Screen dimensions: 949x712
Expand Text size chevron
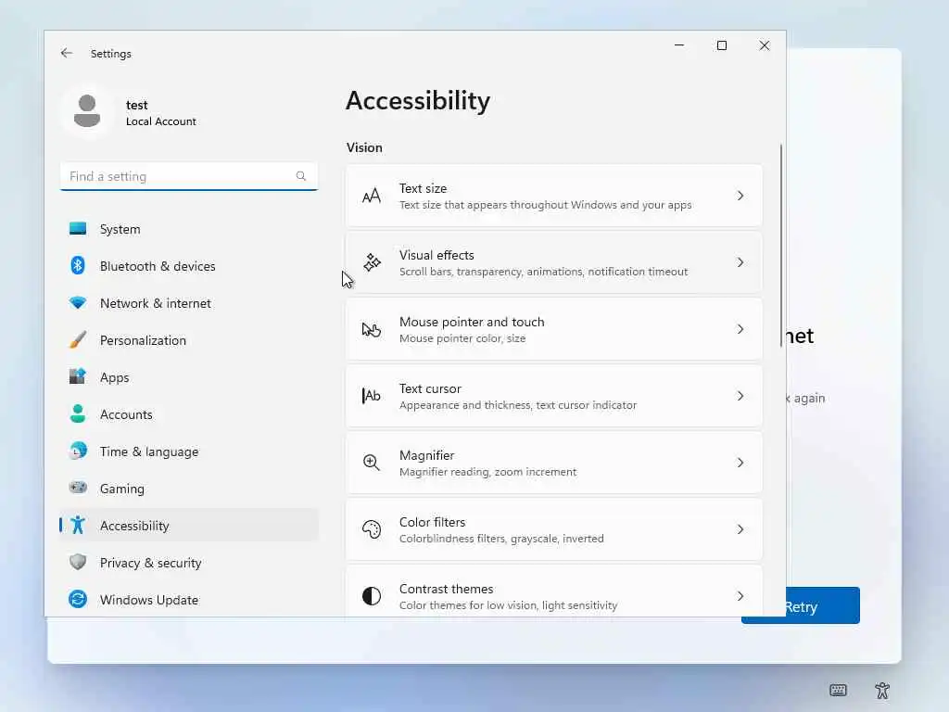point(740,196)
